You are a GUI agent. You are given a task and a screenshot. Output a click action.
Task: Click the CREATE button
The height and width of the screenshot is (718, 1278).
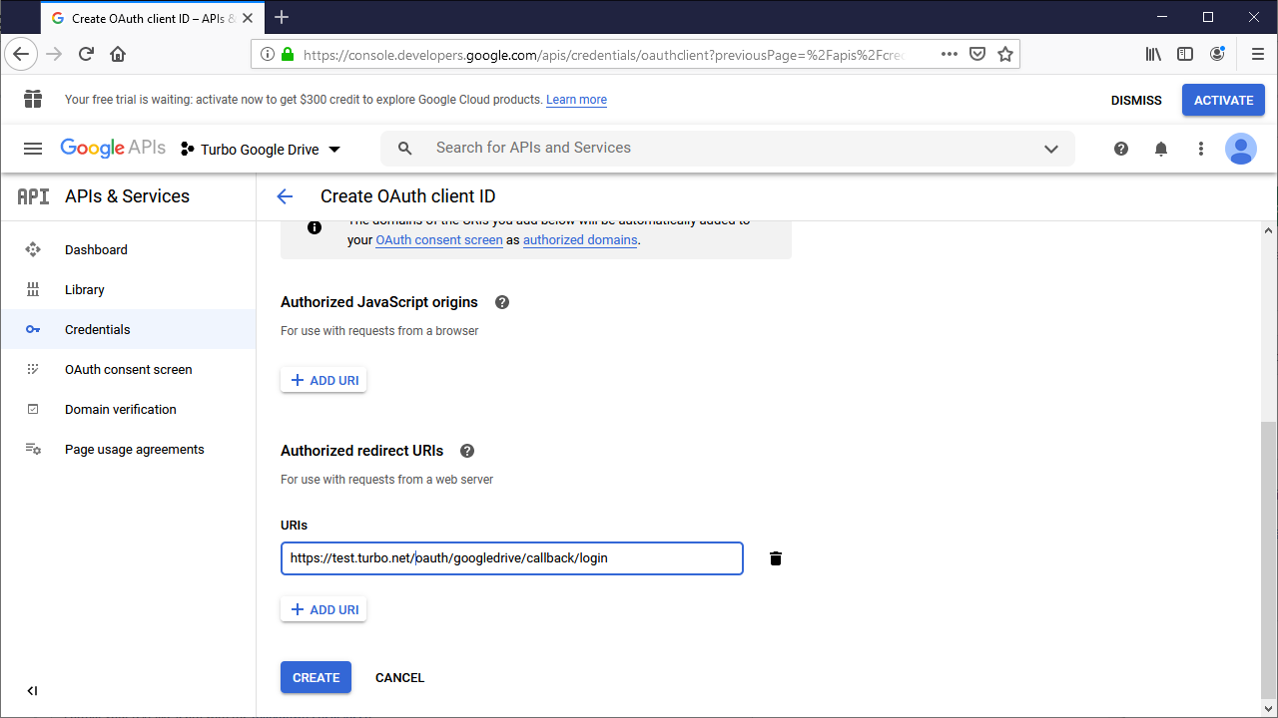(316, 677)
